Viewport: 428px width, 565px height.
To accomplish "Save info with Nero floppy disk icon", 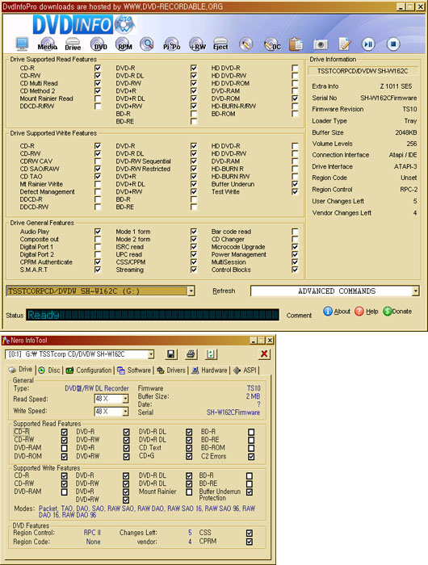I will (171, 354).
